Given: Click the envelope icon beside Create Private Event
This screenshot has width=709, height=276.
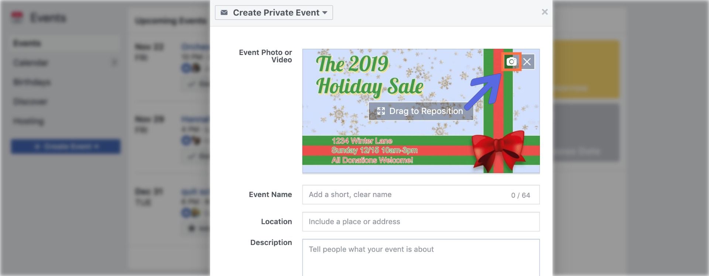Looking at the screenshot, I should click(x=224, y=13).
